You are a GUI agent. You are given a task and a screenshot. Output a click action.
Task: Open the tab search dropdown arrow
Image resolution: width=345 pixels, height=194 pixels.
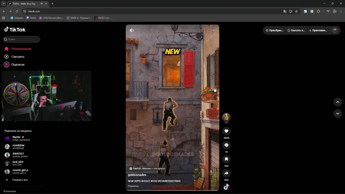click(4, 4)
